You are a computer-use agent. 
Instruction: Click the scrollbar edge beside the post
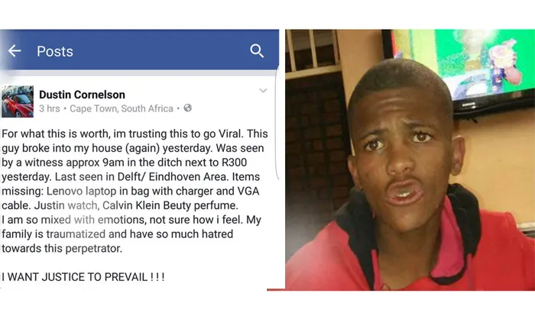coord(277,123)
